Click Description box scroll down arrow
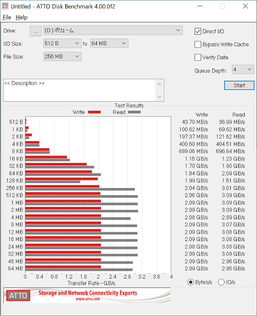The width and height of the screenshot is (257, 316). click(x=159, y=97)
